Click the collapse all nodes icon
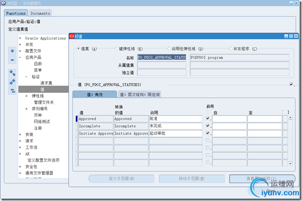The width and height of the screenshot is (302, 201). pyautogui.click(x=12, y=91)
